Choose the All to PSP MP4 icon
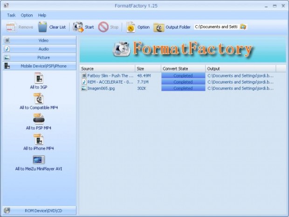289x217 pixels. click(x=39, y=119)
